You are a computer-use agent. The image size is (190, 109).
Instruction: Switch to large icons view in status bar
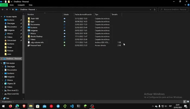coord(188,102)
